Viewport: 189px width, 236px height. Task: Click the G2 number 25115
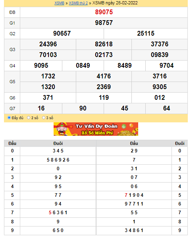(146, 33)
